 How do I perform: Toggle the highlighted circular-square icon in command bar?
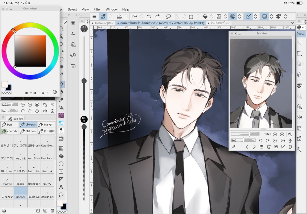[232, 16]
